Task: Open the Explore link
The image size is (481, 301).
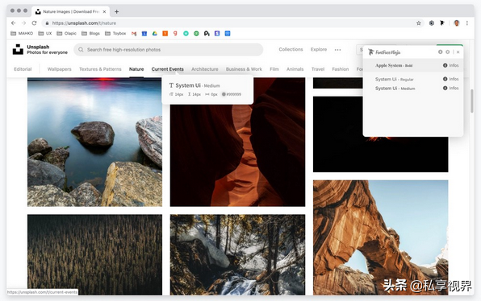Action: click(319, 49)
